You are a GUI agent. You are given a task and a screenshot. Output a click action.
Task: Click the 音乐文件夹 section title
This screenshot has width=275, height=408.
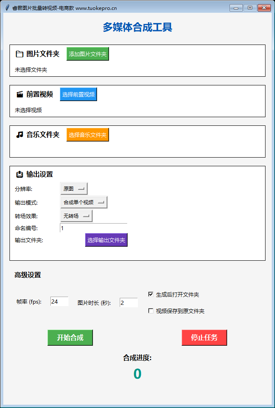tap(43, 135)
